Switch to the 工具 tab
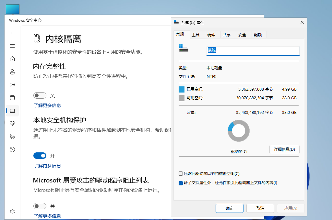This screenshot has height=220, width=332. [196, 35]
